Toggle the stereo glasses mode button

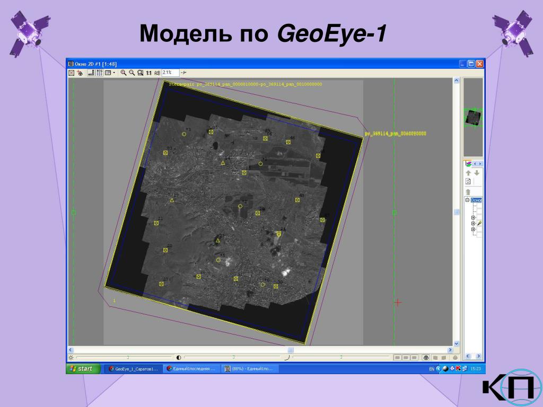coord(426,358)
